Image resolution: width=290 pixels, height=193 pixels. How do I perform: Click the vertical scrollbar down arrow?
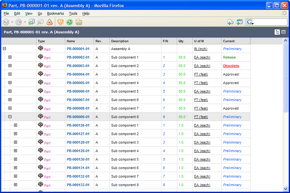tap(285, 189)
